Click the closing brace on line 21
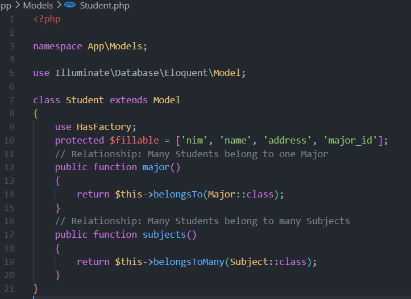The height and width of the screenshot is (299, 411). [36, 289]
